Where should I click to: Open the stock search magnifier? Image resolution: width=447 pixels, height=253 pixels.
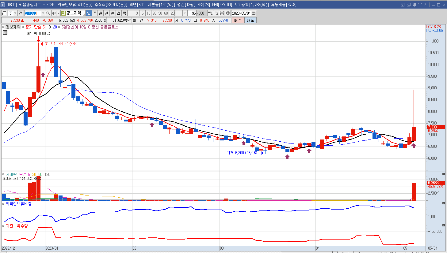coord(48,13)
